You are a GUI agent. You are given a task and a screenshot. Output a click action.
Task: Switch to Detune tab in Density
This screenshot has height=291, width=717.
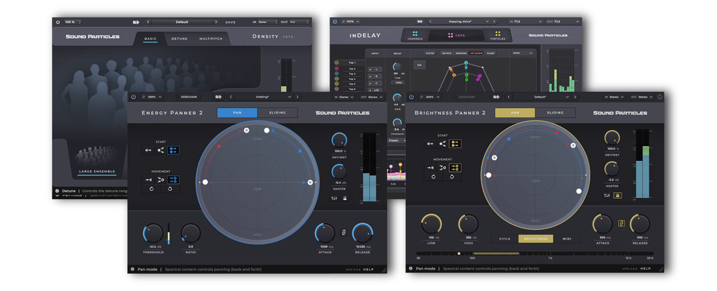coord(179,39)
